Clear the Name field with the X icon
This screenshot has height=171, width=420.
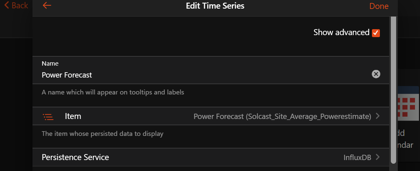point(376,74)
